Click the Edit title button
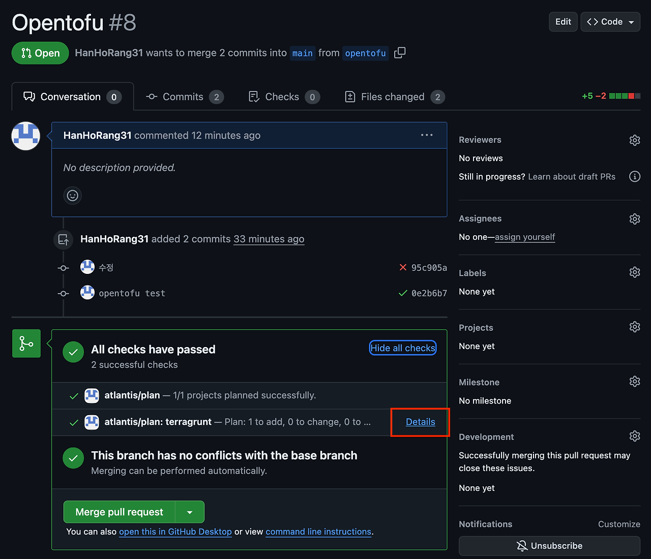This screenshot has width=651, height=559. (x=563, y=22)
